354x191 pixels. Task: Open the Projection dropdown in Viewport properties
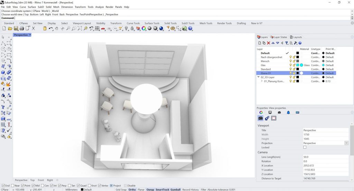pyautogui.click(x=346, y=143)
